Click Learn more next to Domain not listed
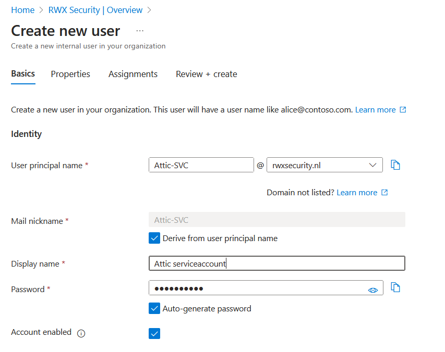Viewport: 445px width, 352px height. [x=357, y=193]
